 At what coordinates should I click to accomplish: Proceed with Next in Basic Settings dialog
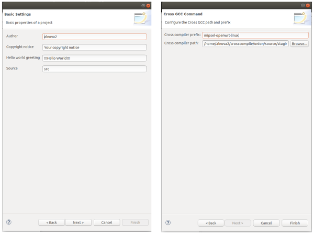(x=78, y=223)
